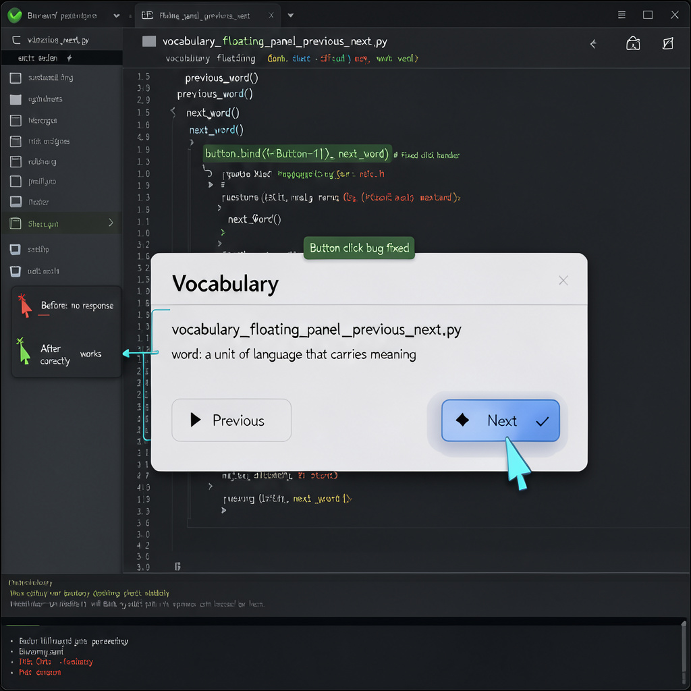Click the first previous_word() code line

(221, 78)
